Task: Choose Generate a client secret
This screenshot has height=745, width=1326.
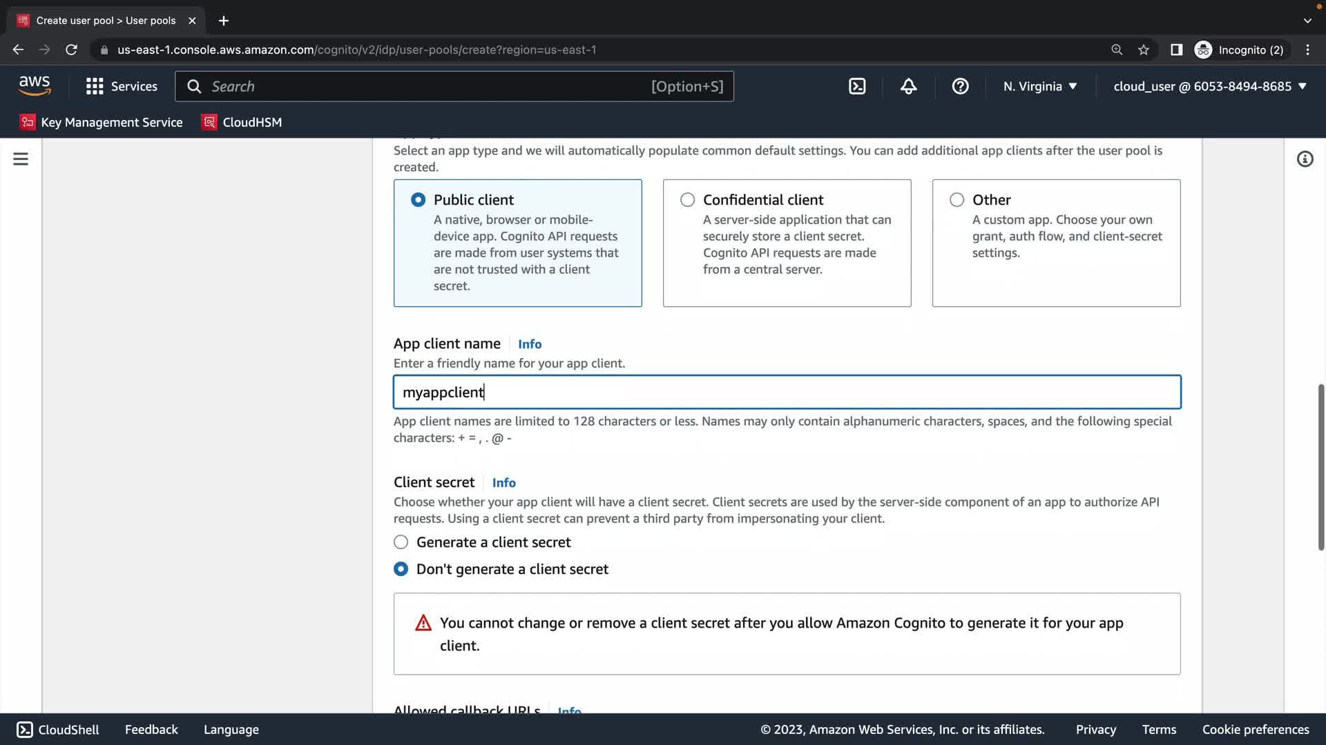Action: 401,542
